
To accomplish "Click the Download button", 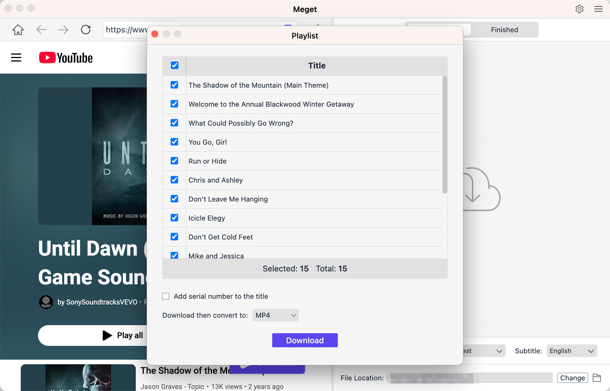I will pyautogui.click(x=305, y=340).
